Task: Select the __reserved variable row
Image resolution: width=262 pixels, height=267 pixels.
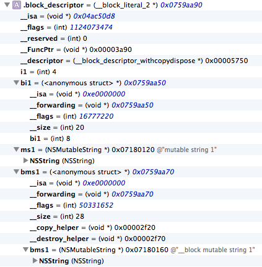Action: click(131, 38)
